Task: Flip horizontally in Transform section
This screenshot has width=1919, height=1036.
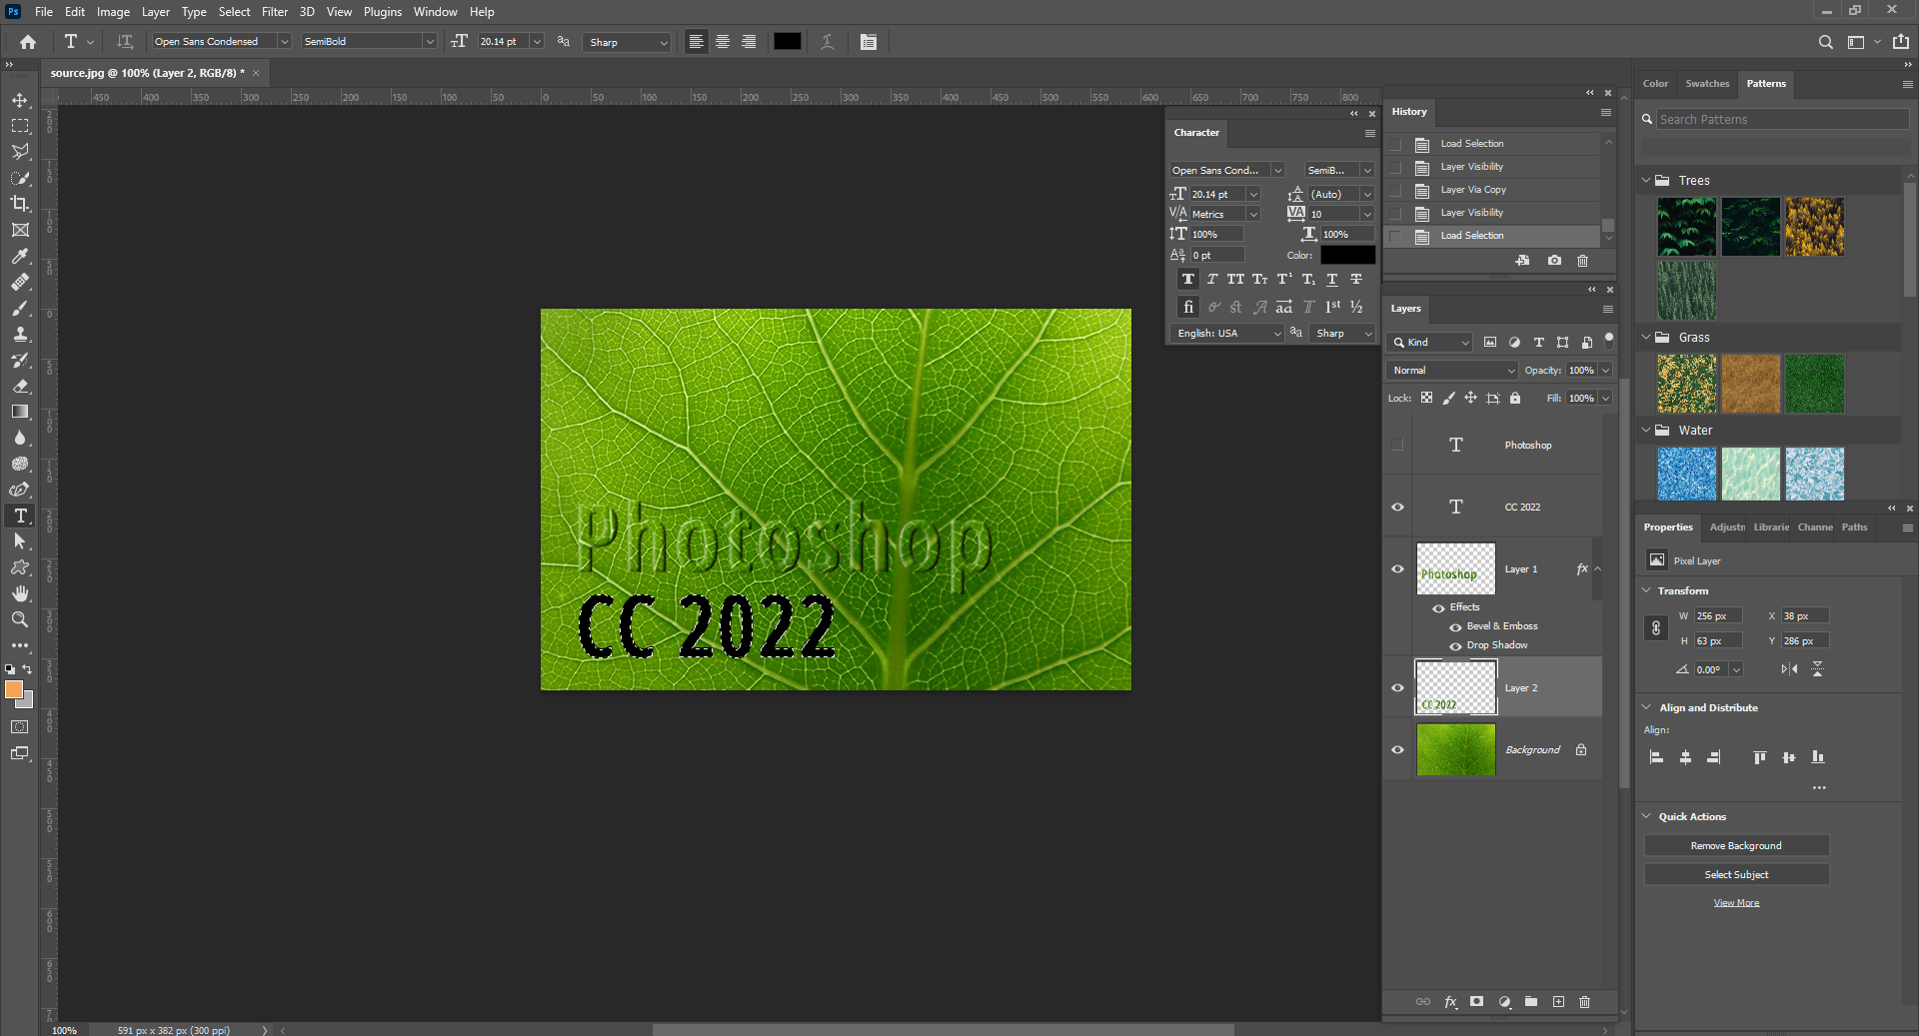Action: point(1789,669)
